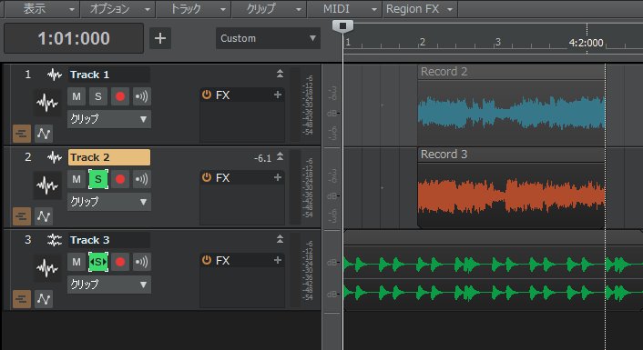Collapse Track 1 with its arrow
643x350 pixels.
[x=280, y=74]
